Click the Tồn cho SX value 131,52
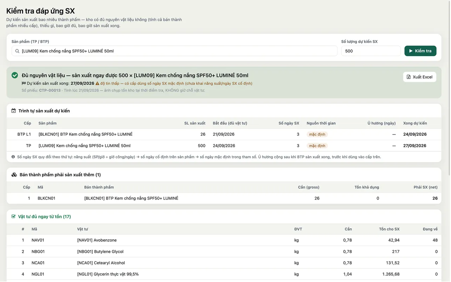 pos(393,263)
